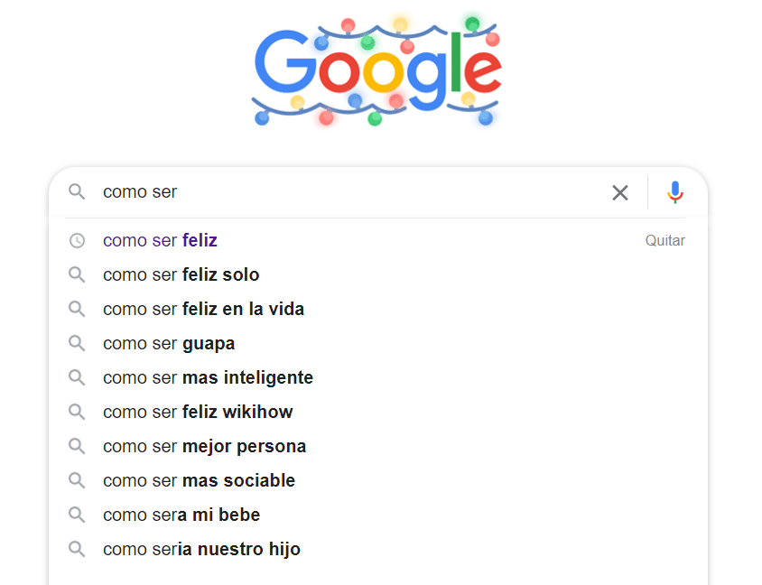Choose como sera mi bebe suggestion

(x=181, y=515)
